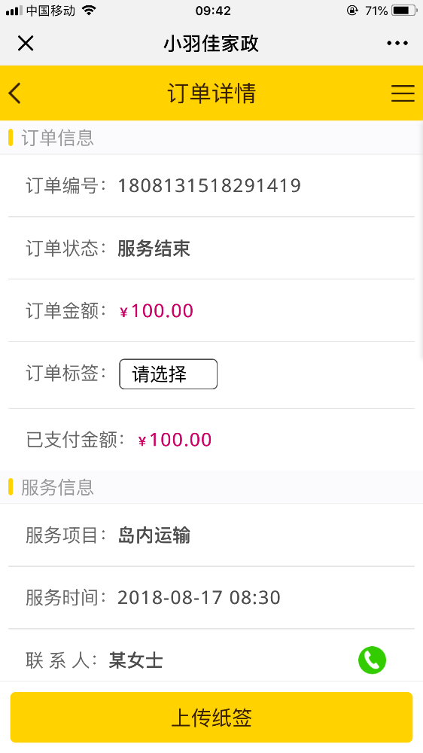The height and width of the screenshot is (753, 423).
Task: Close the 小羽佳家政 mini program page
Action: tap(26, 43)
